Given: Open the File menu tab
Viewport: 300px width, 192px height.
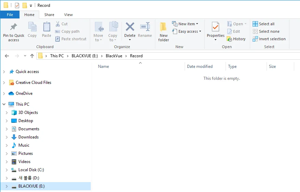Looking at the screenshot, I should point(10,15).
